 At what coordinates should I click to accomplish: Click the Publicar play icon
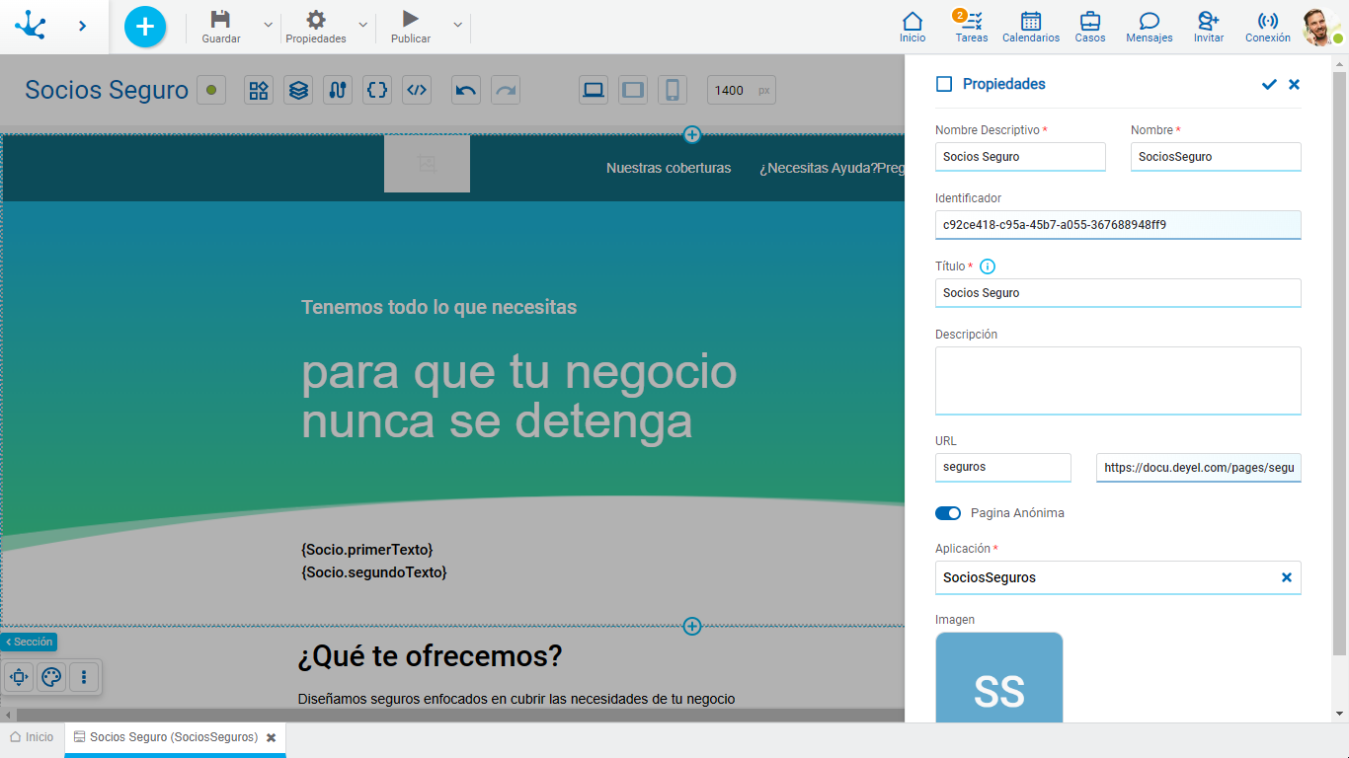411,20
